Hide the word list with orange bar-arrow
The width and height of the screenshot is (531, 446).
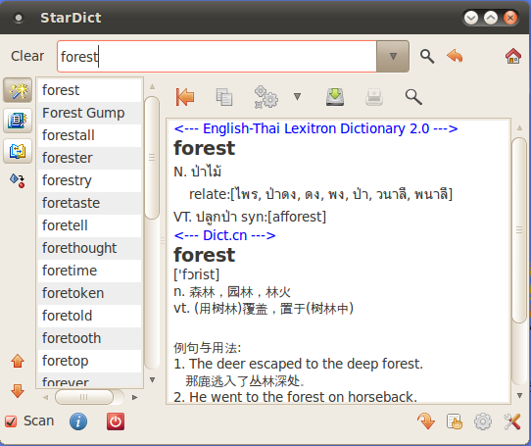tap(185, 97)
